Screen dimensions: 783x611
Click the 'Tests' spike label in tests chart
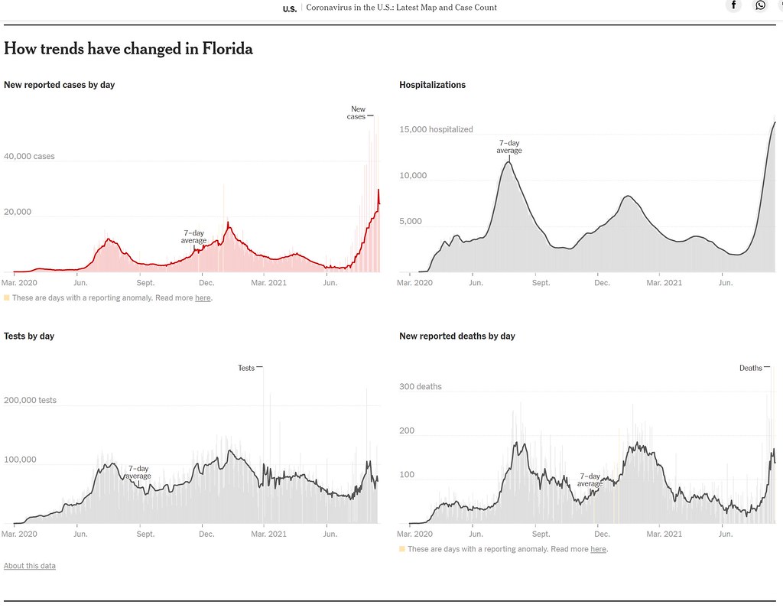click(x=246, y=368)
